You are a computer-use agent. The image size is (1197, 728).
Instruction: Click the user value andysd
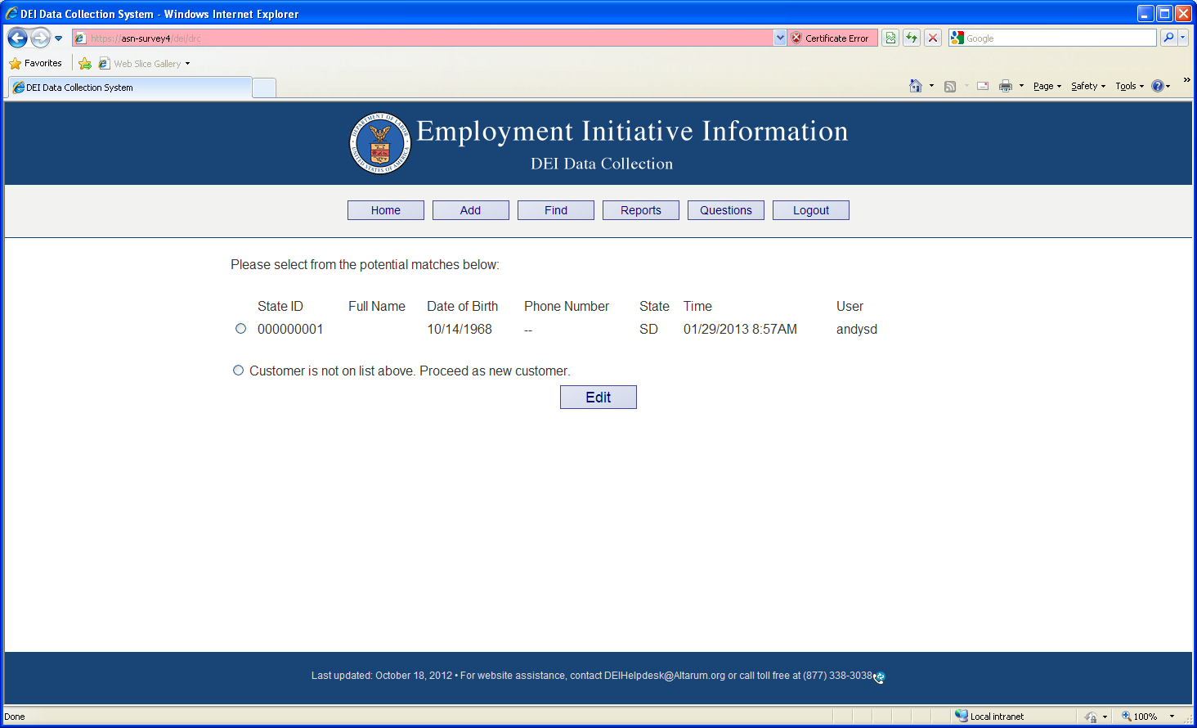(x=857, y=329)
